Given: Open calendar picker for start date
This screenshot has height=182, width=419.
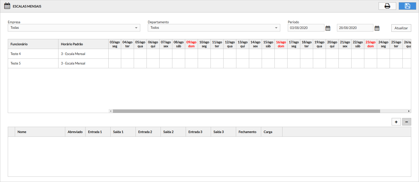Looking at the screenshot, I should pos(328,28).
